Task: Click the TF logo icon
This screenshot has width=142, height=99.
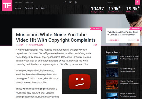Action: 7,5
